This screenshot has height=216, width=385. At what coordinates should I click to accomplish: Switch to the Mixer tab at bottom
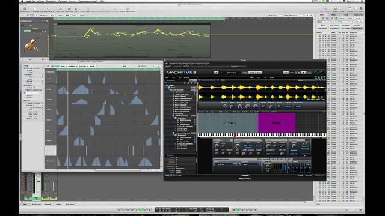[x=25, y=204]
